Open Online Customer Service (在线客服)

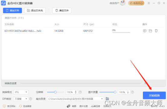tap(25, 106)
